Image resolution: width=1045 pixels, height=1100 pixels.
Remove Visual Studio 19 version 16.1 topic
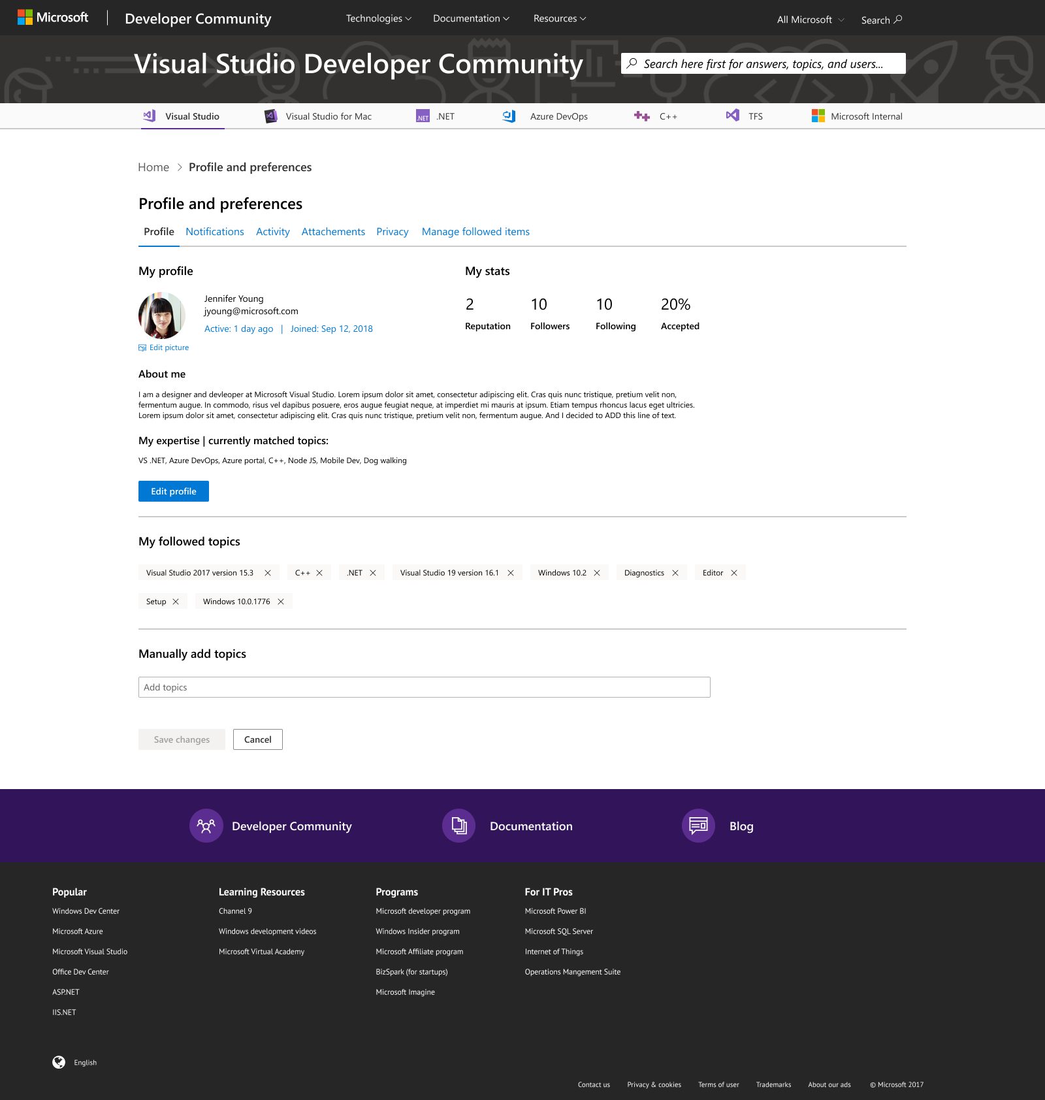point(511,573)
